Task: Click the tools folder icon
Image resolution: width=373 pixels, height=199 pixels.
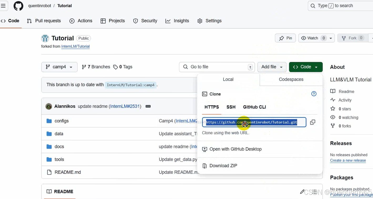Action: pyautogui.click(x=49, y=160)
